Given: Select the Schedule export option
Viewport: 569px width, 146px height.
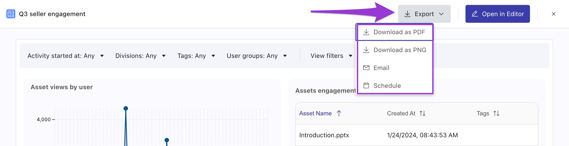Looking at the screenshot, I should point(395,86).
